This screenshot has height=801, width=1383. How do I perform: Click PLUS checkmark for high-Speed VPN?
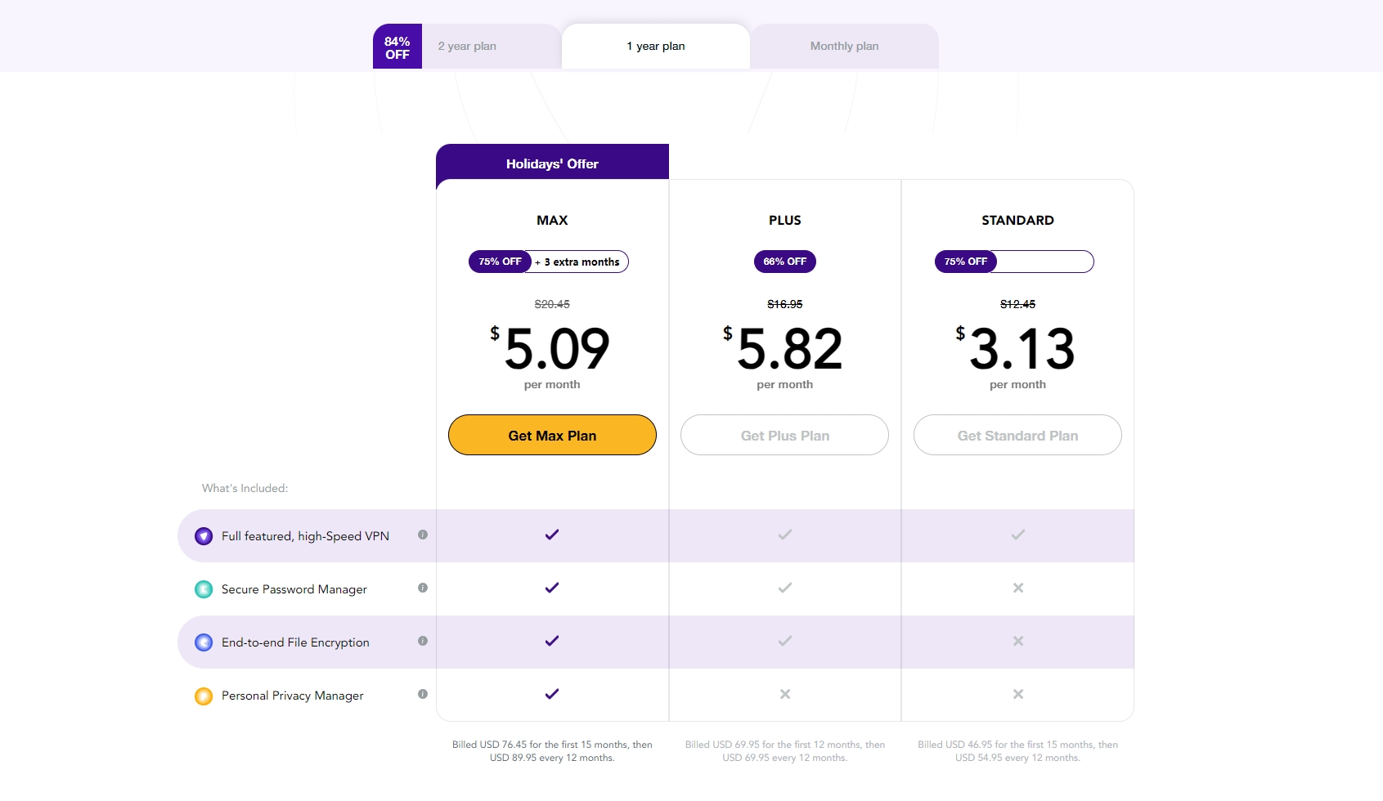click(785, 535)
